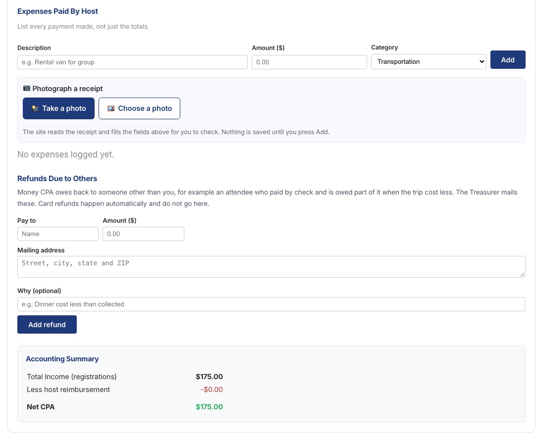This screenshot has width=536, height=443.
Task: Click the 'Accounting Summary' heading
Action: (62, 359)
